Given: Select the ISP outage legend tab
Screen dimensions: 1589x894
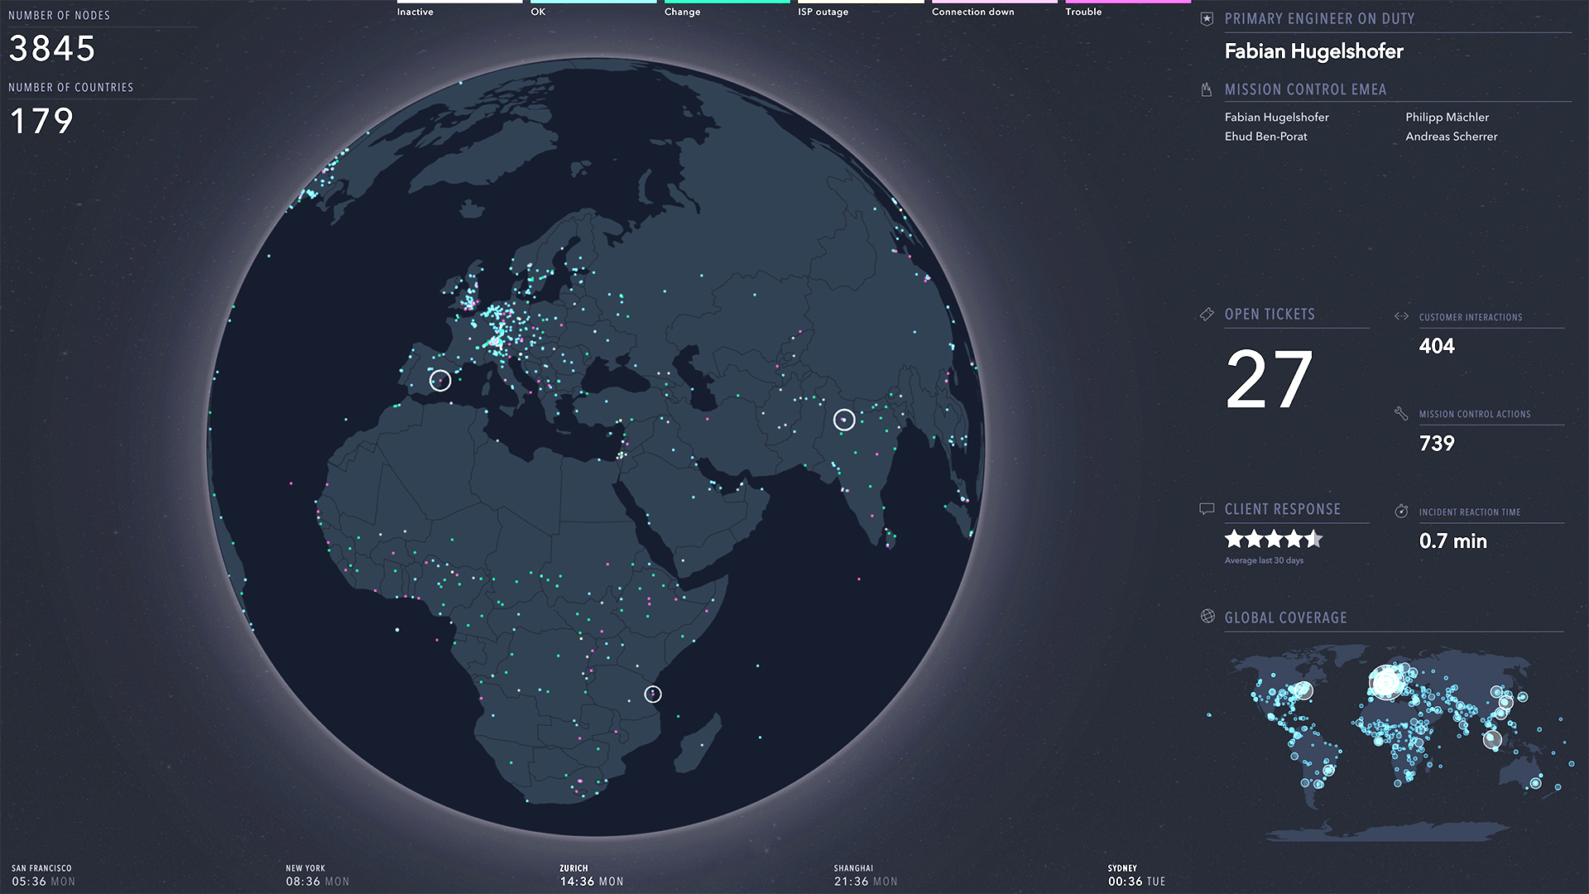Looking at the screenshot, I should pyautogui.click(x=823, y=12).
